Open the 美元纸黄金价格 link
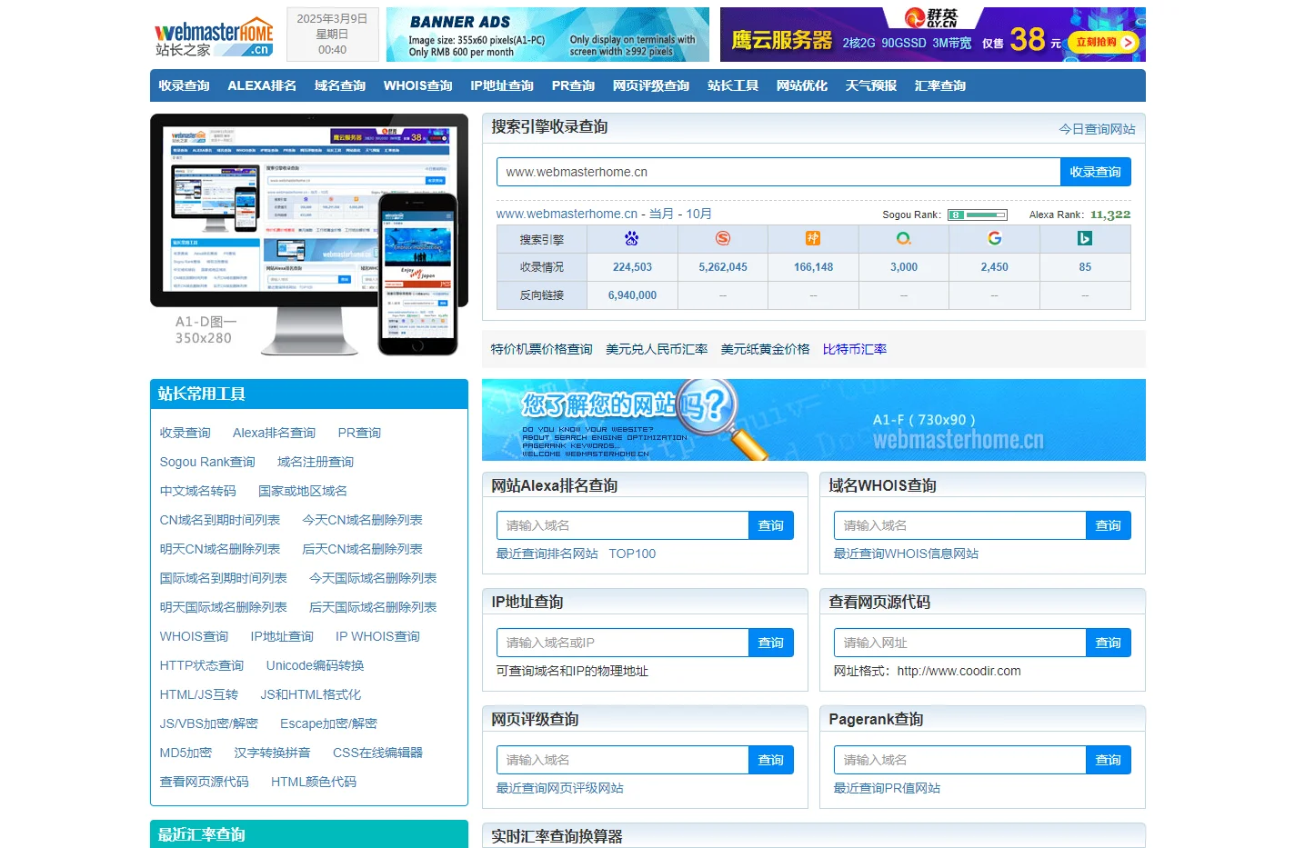The image size is (1295, 848). click(766, 349)
